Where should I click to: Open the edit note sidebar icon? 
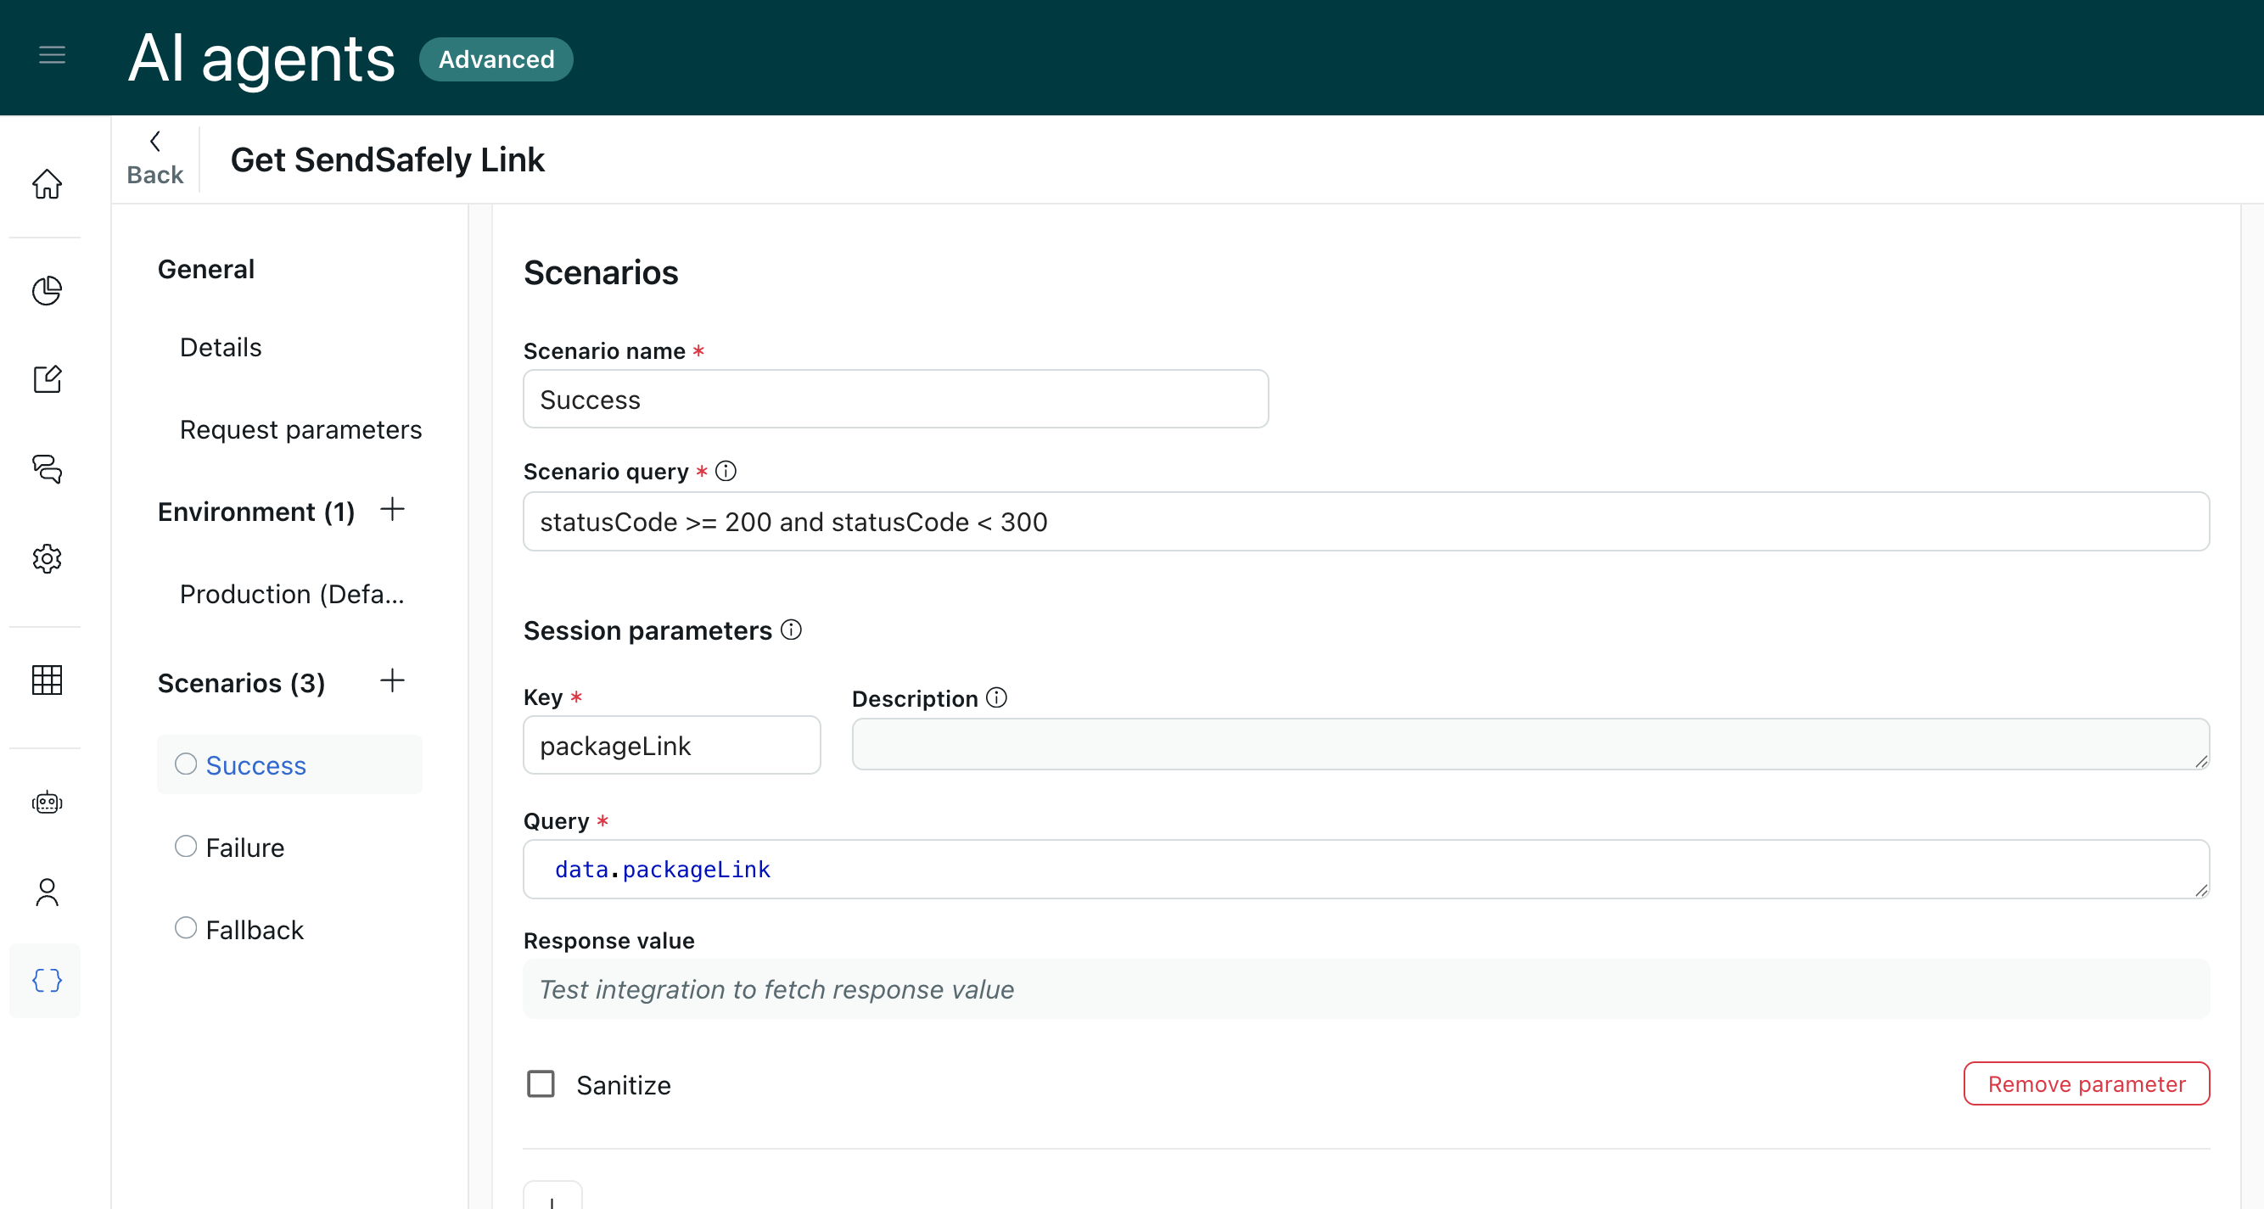(47, 379)
